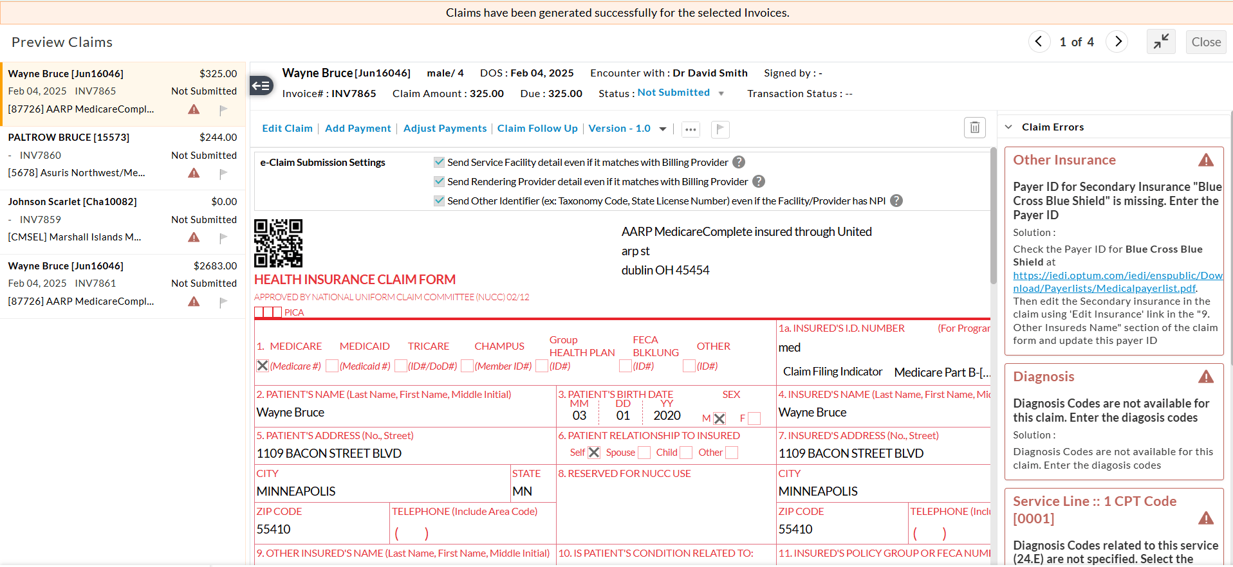Open the Not Submitted status dropdown
This screenshot has width=1233, height=567.
[721, 94]
